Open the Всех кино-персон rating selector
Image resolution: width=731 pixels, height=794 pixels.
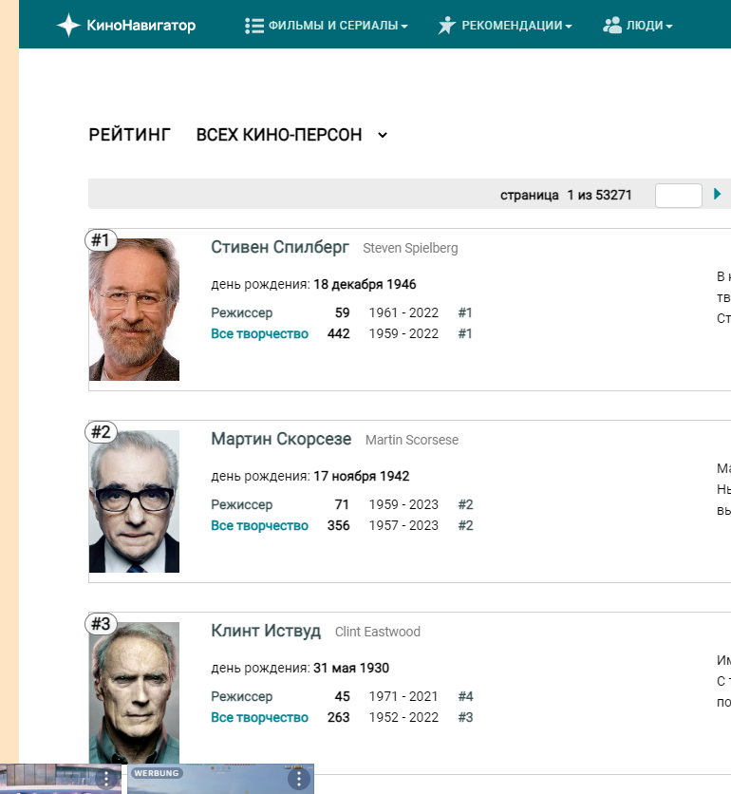[291, 135]
